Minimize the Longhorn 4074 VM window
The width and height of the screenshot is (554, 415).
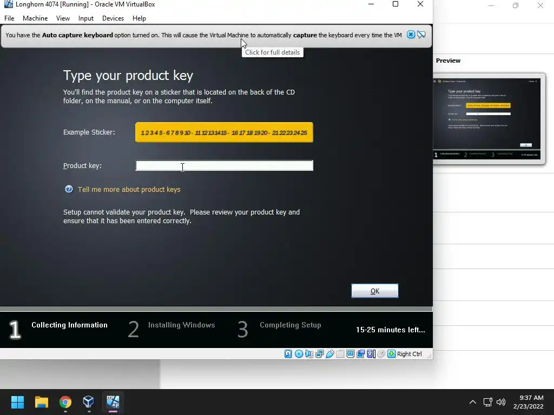371,4
